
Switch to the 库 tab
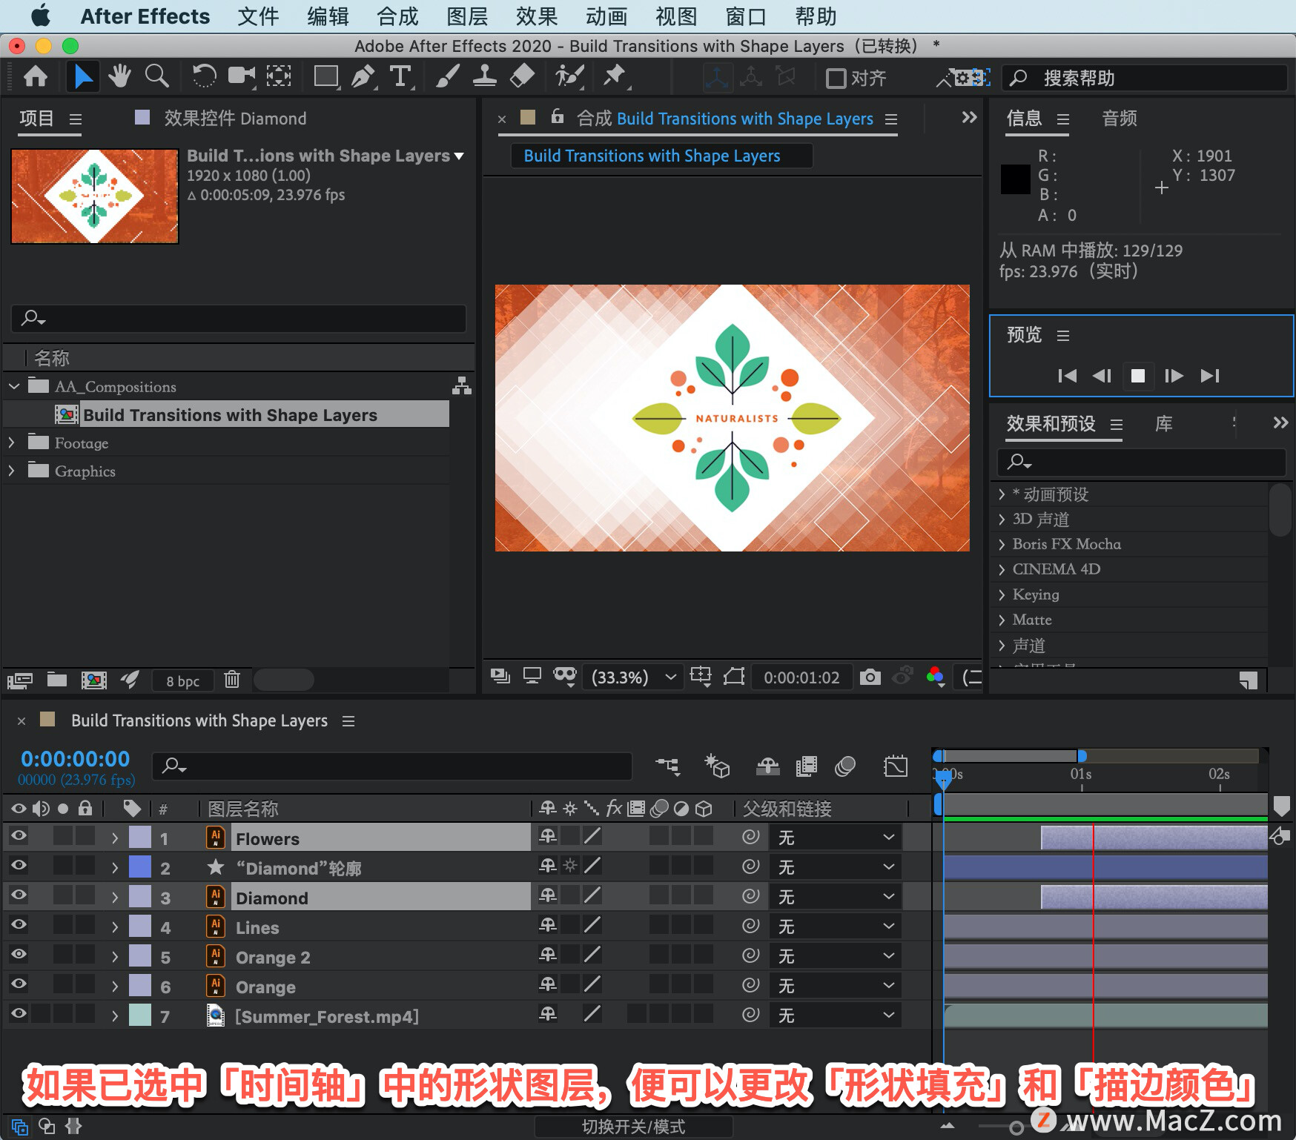[x=1164, y=424]
